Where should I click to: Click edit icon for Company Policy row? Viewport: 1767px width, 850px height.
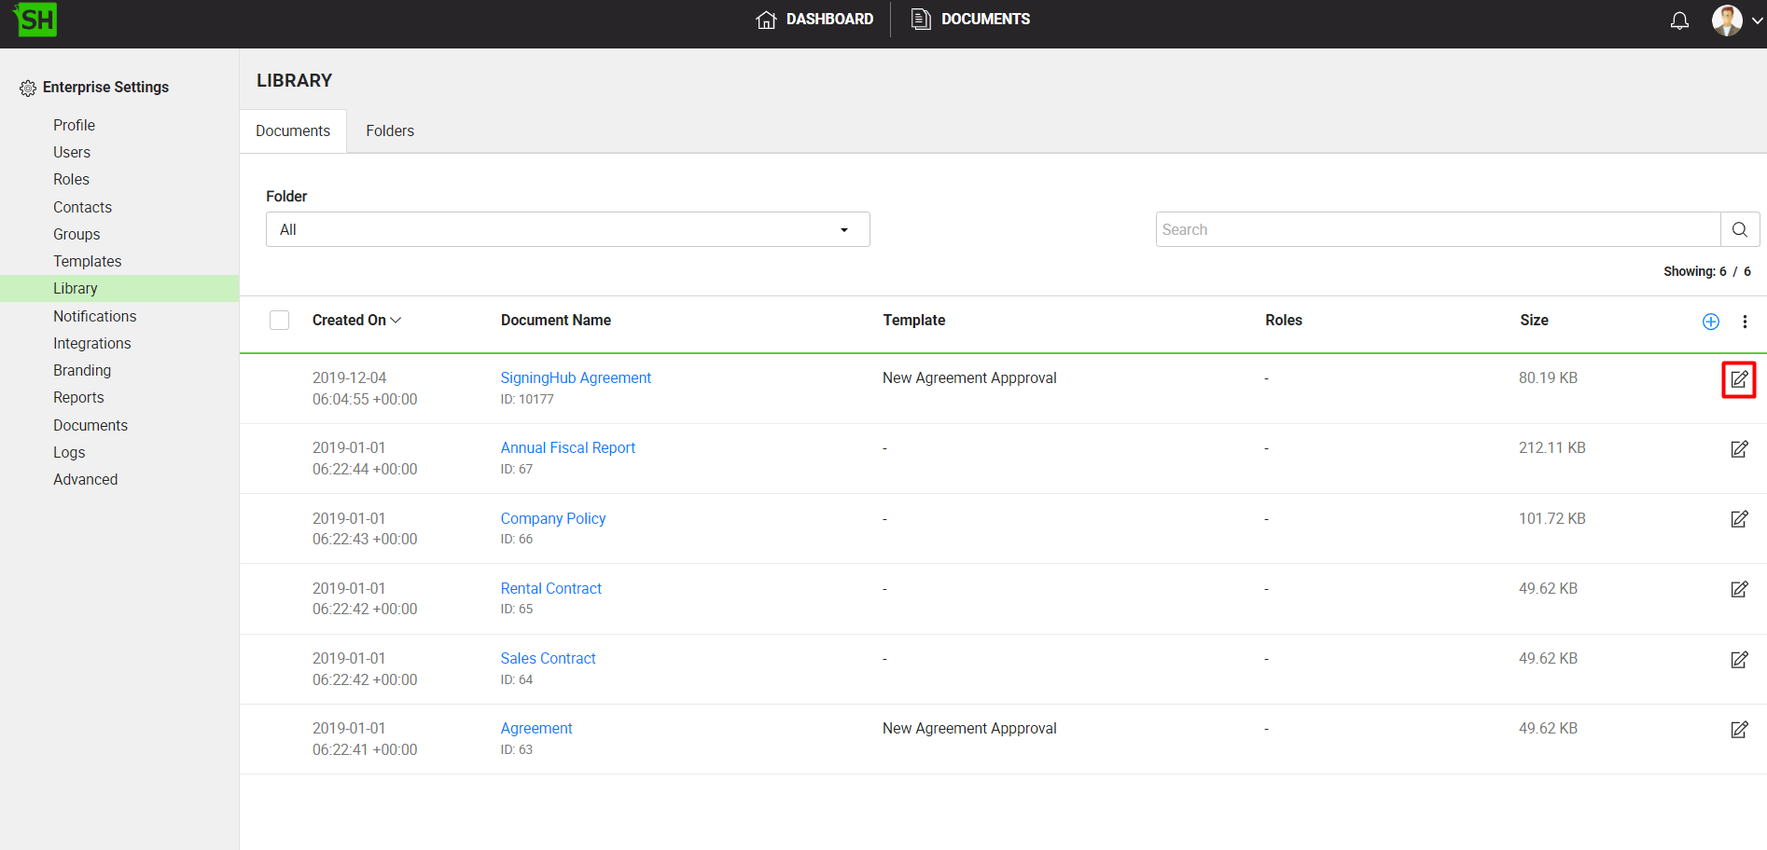pyautogui.click(x=1739, y=519)
